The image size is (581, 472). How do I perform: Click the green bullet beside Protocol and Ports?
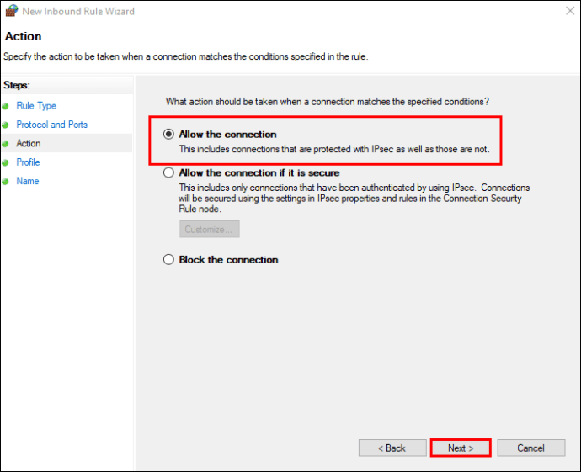coord(5,125)
